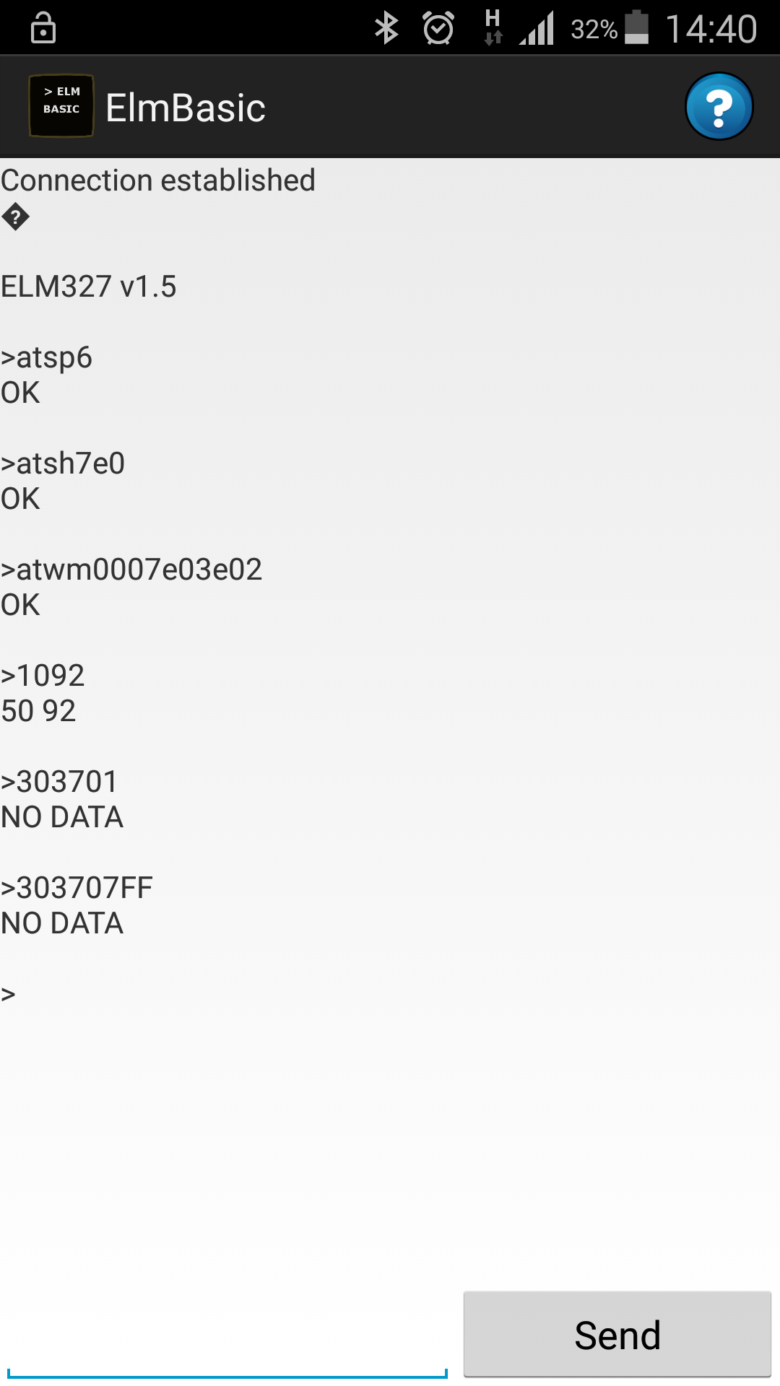
Task: Tap the 14:40 clock display
Action: pos(711,29)
